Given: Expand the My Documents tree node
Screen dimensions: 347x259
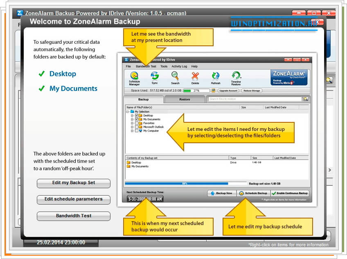Looking at the screenshot, I should point(132,119).
